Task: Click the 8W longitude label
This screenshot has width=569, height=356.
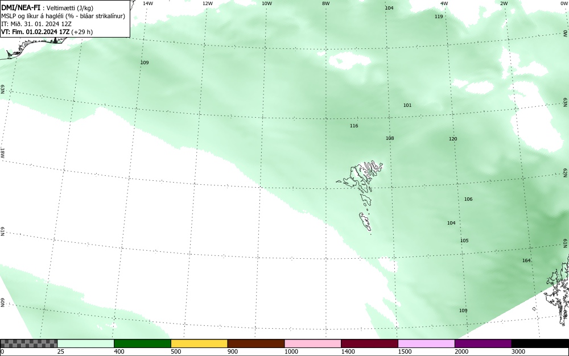Action: pos(326,3)
